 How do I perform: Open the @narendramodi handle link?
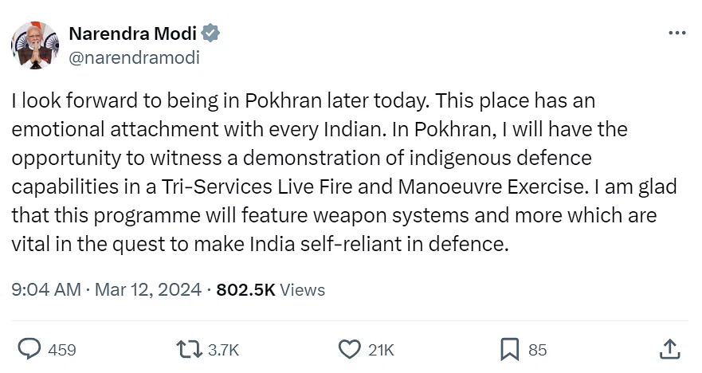point(135,57)
